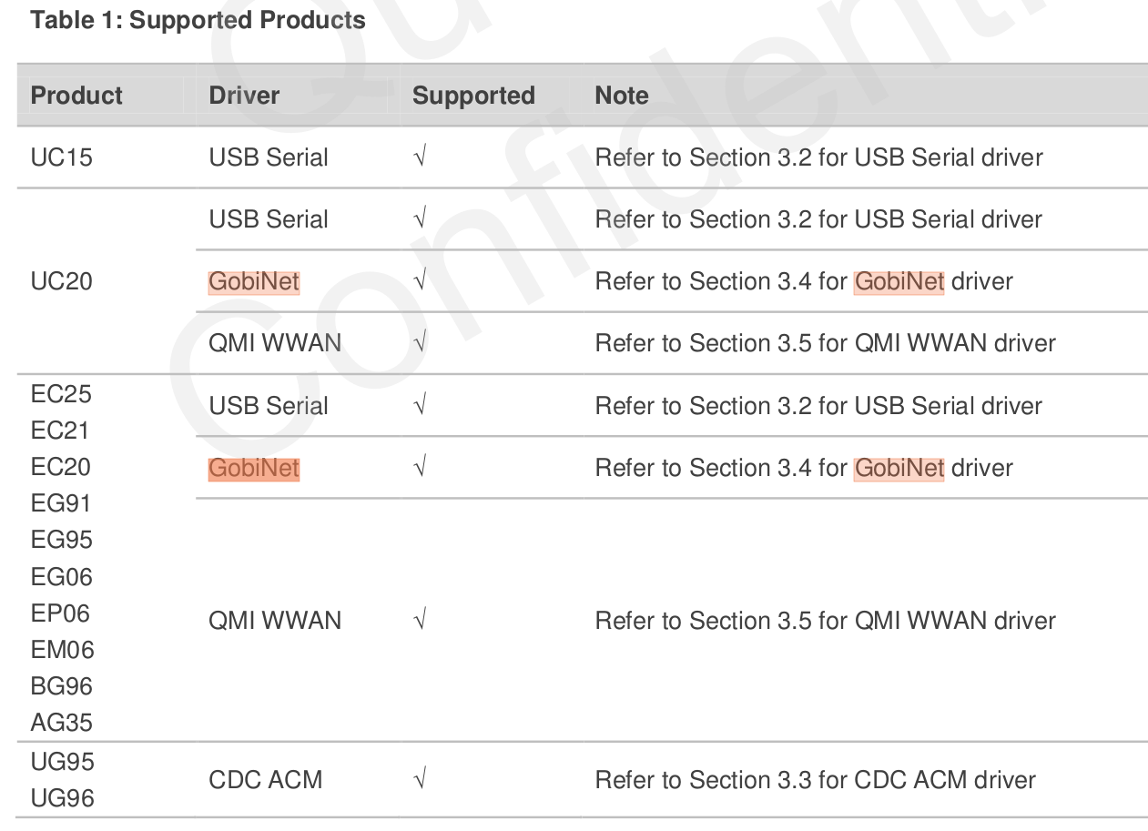Click the UC20 product cell
The width and height of the screenshot is (1148, 831).
tap(62, 281)
